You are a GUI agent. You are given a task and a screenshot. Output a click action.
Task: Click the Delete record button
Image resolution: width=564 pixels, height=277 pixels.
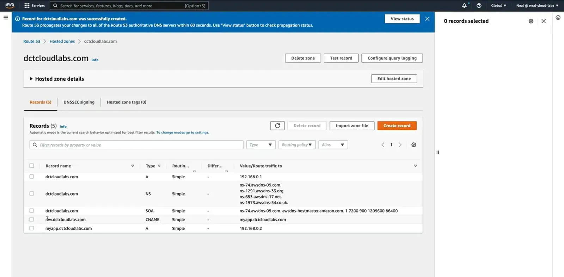click(x=307, y=126)
